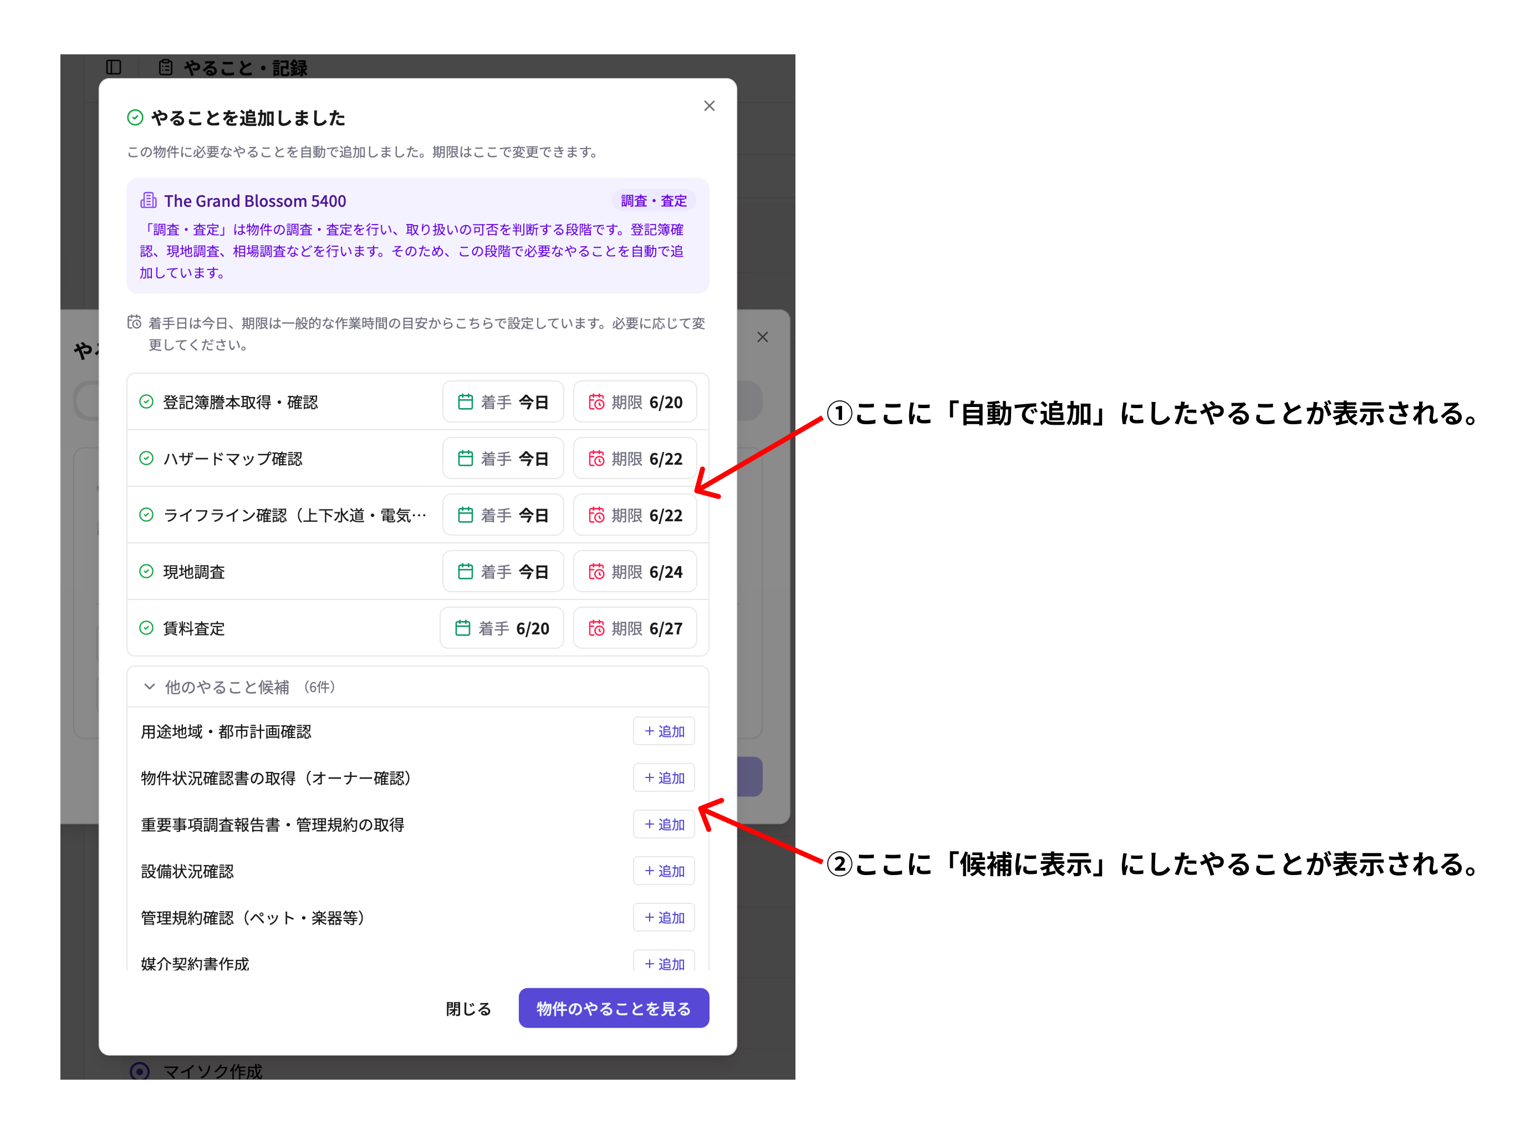Viewport: 1536px width, 1134px height.
Task: Click the clipboard icon beside やること・記録
Action: 166,67
